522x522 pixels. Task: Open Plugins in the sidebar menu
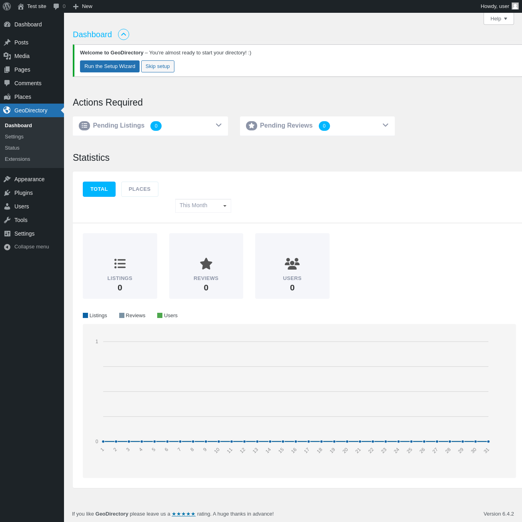pos(24,193)
